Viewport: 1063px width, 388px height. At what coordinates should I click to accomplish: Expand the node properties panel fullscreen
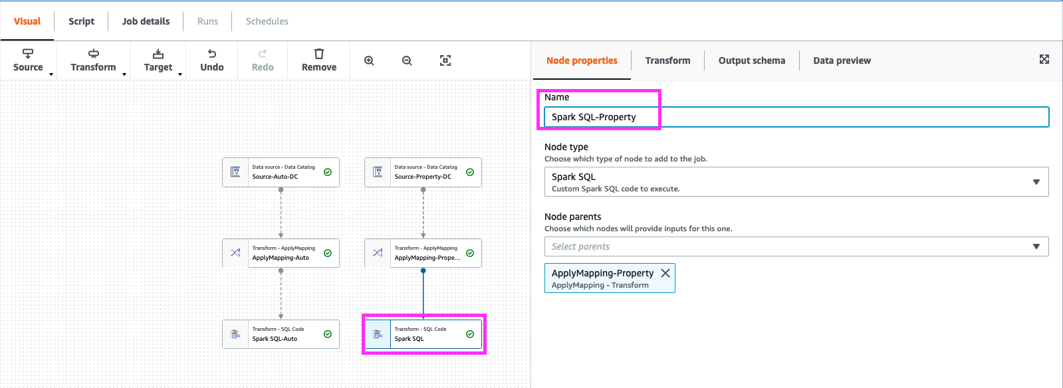coord(1044,60)
